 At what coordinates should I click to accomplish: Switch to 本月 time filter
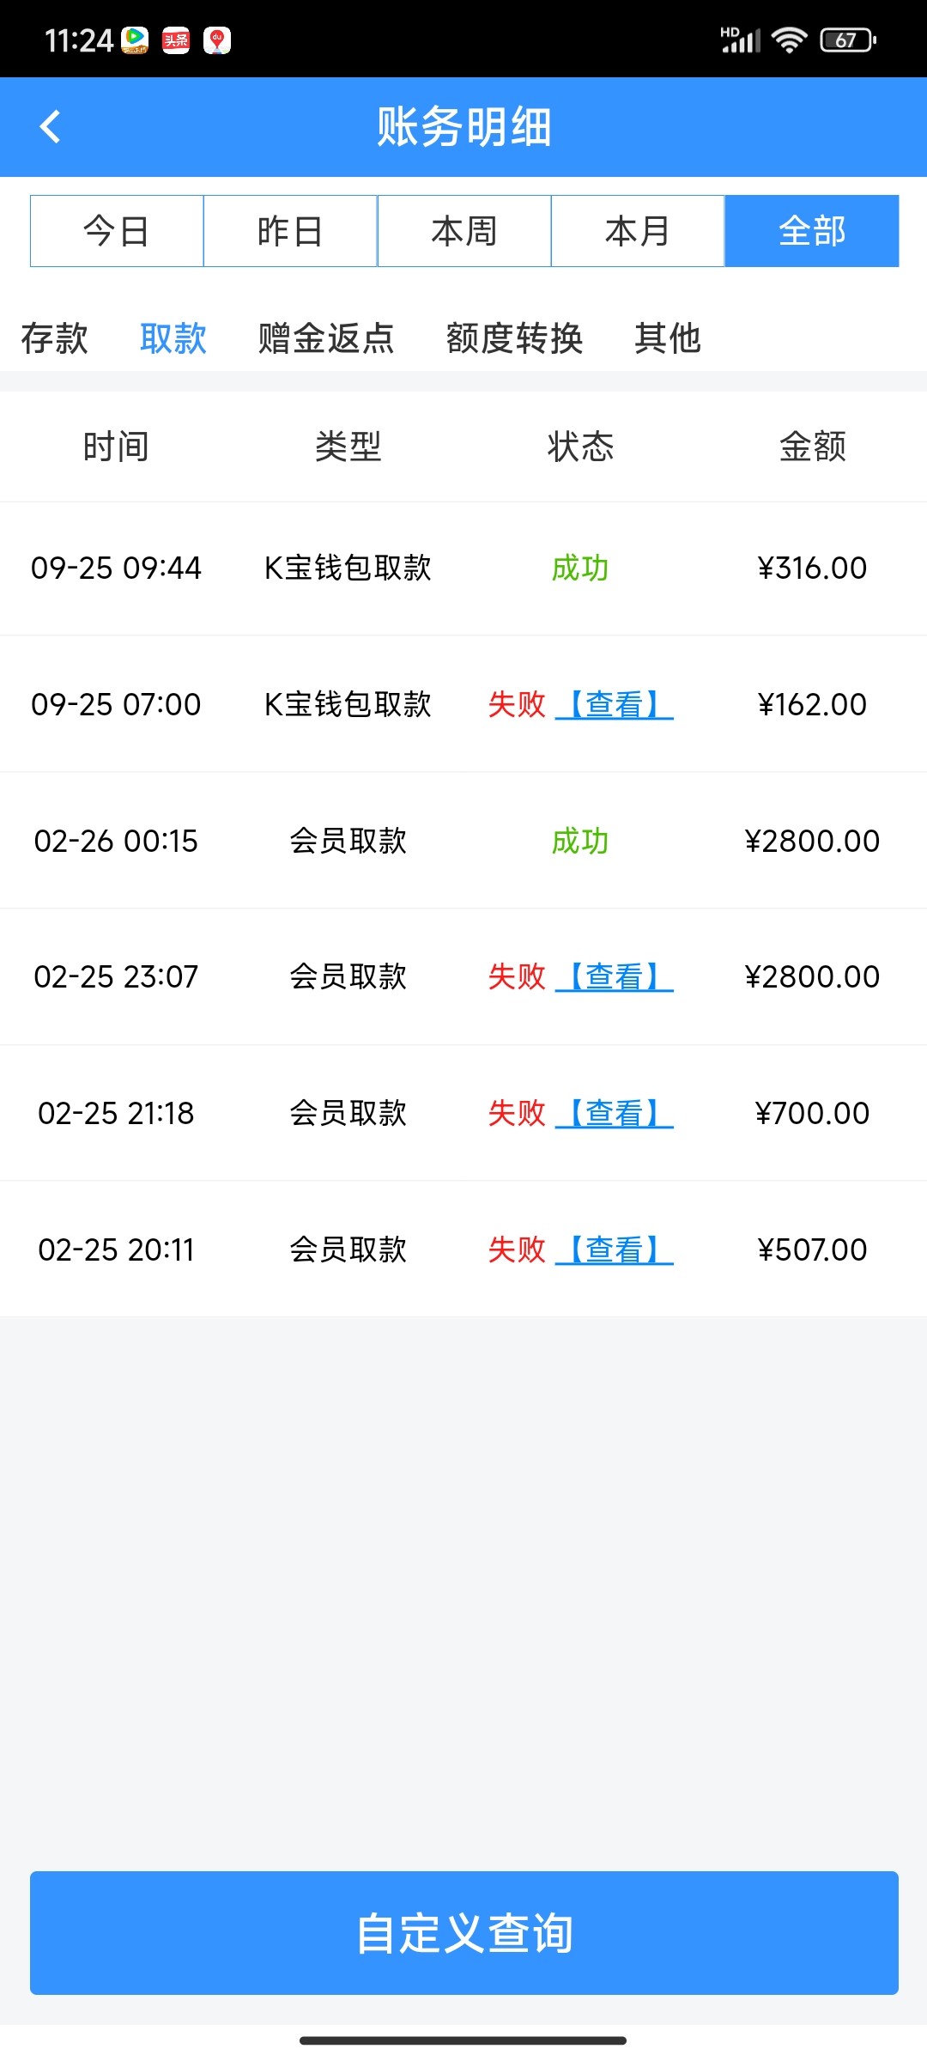pyautogui.click(x=638, y=231)
